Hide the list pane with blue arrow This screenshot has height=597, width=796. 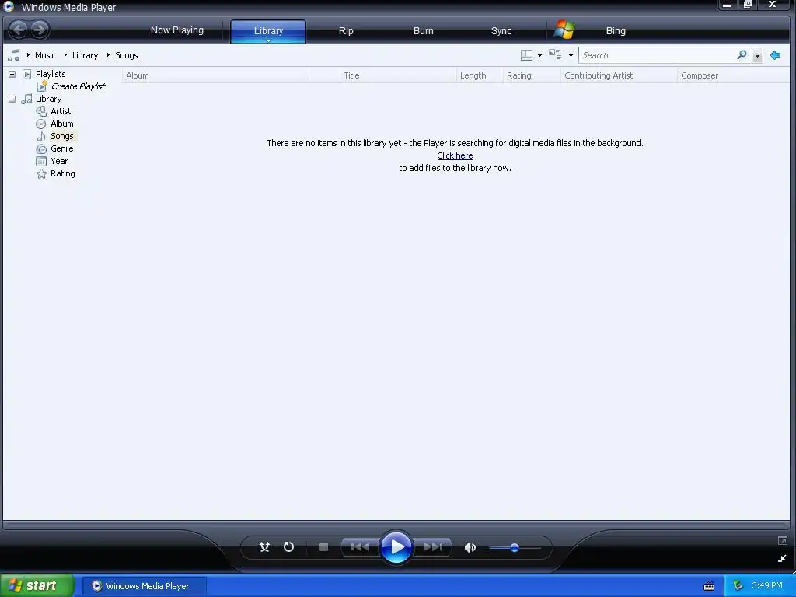(x=775, y=55)
